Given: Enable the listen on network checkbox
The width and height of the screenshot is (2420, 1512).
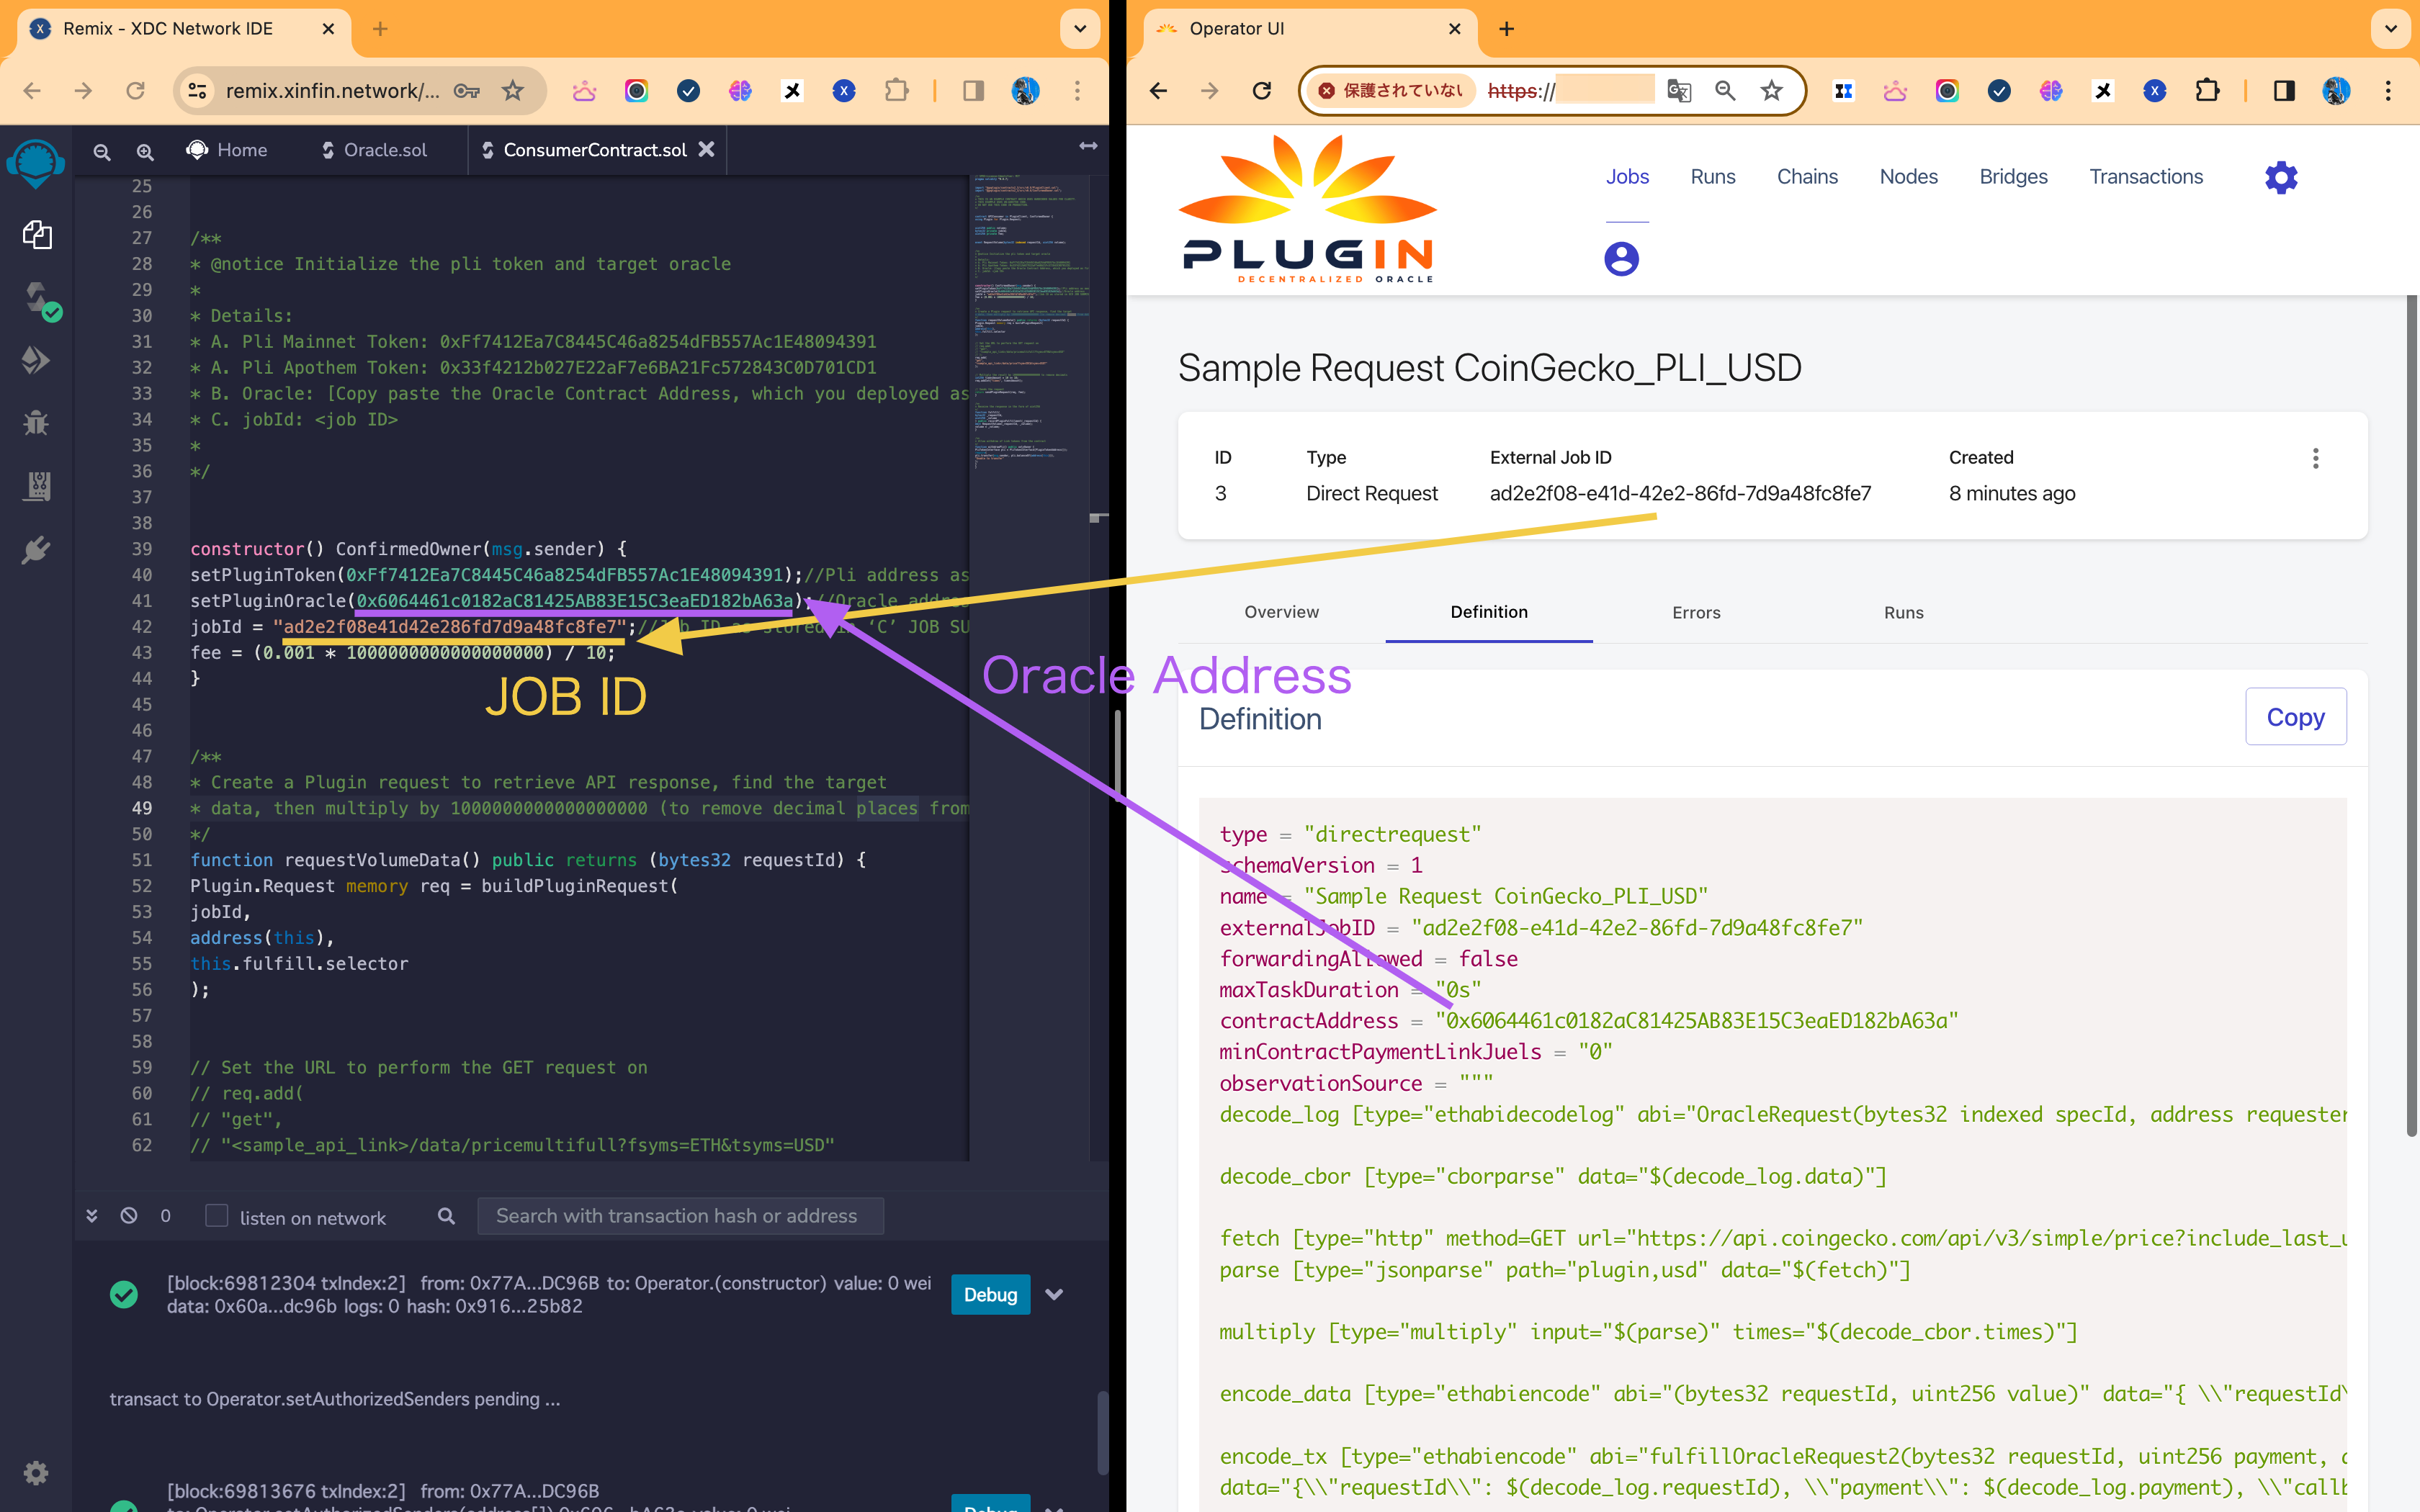Looking at the screenshot, I should [x=217, y=1216].
